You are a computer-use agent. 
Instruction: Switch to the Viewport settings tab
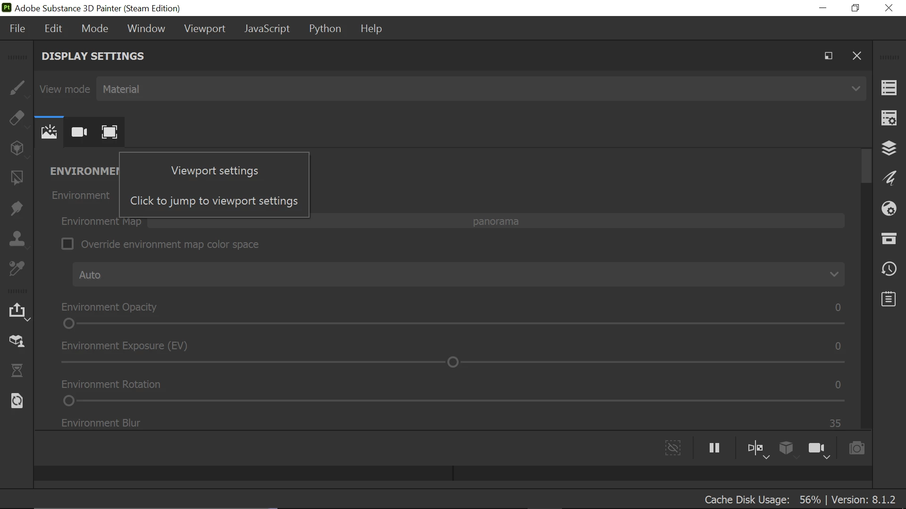point(109,132)
